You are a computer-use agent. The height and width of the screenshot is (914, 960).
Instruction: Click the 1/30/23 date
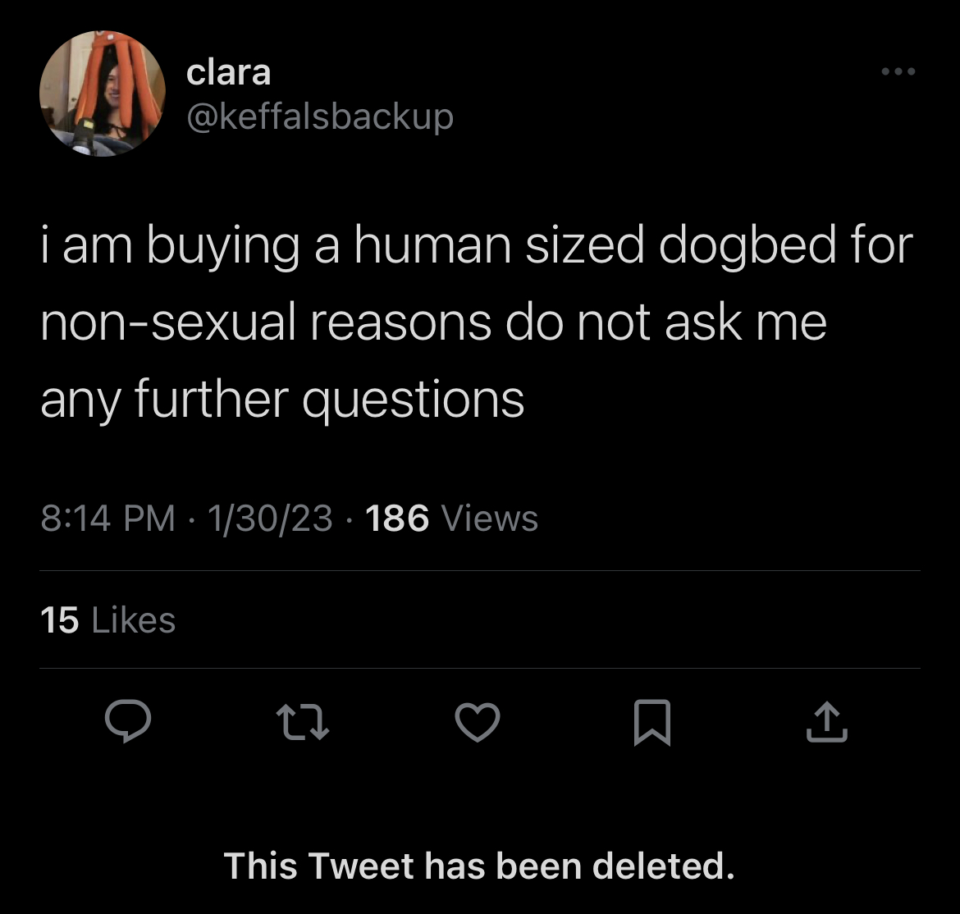270,518
